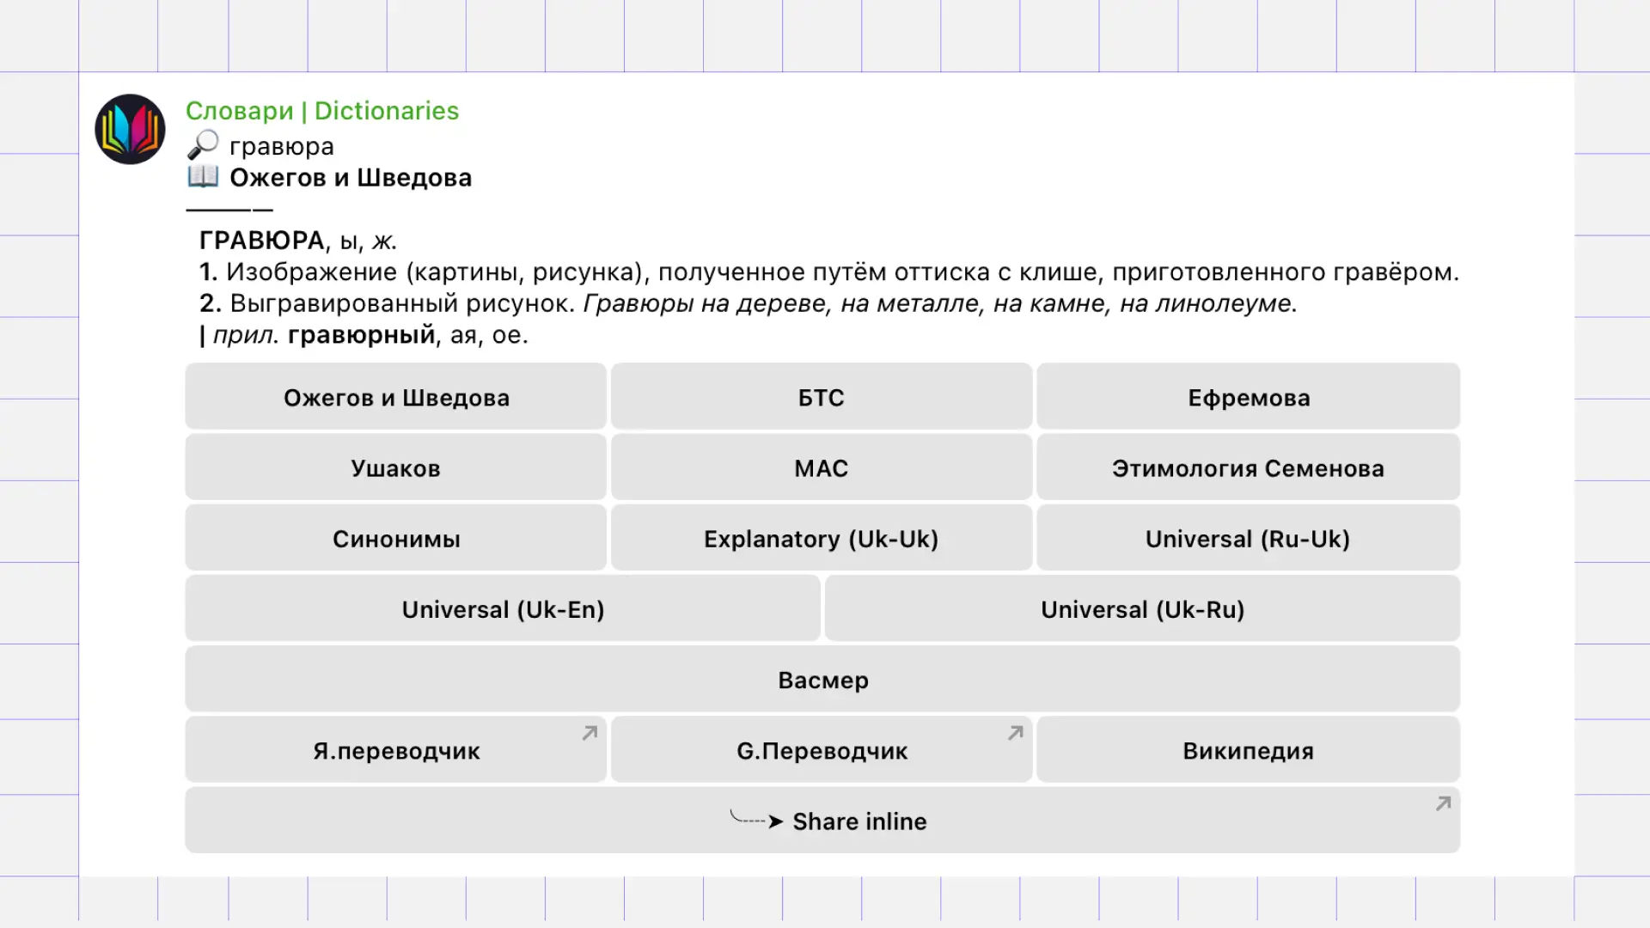Choose the Ефремова dictionary
1650x928 pixels.
(x=1249, y=397)
